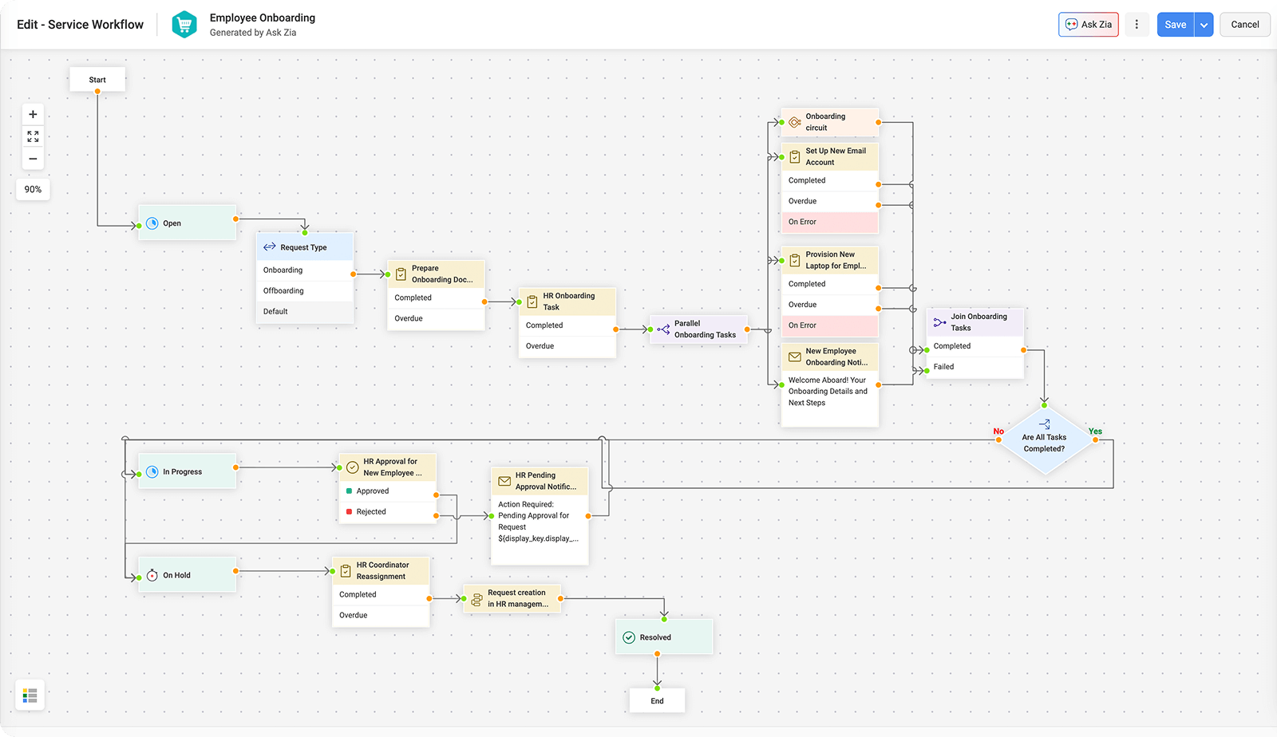Open the Save button dropdown arrow
Screen dimensions: 1277x737
(1204, 24)
